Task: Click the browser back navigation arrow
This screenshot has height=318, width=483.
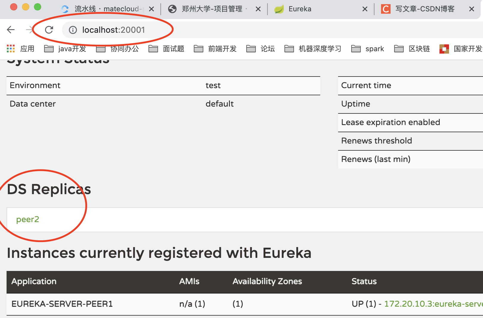Action: 11,29
